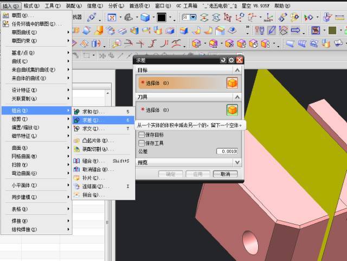Click the framed image icon beside olive swatch
Image resolution: width=347 pixels, height=261 pixels.
[316, 30]
